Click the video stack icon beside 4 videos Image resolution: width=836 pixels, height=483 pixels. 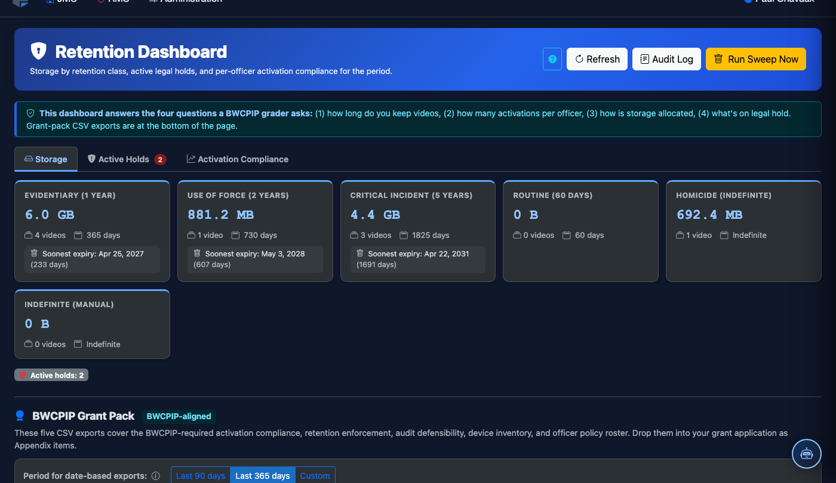point(29,235)
